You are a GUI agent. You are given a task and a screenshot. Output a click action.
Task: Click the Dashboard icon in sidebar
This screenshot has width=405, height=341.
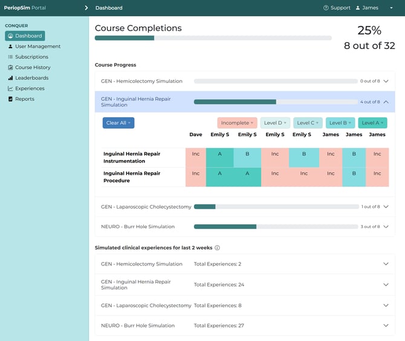[10, 36]
